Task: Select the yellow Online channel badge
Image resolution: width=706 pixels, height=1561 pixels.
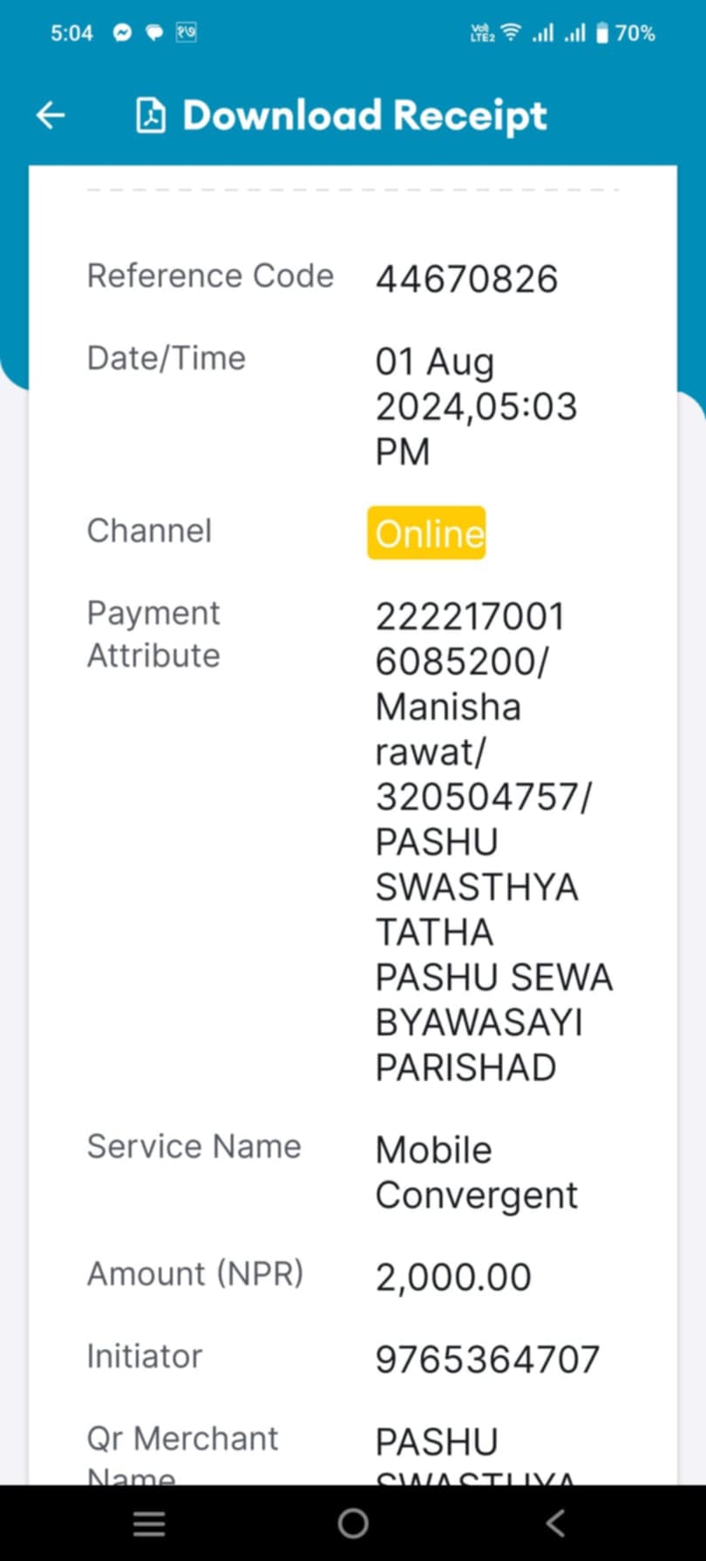Action: (x=426, y=533)
